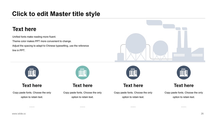Viewport: 216px width, 123px height.
Task: Click the line 'Theme color makes PPT more convenient to change.'
Action: (x=42, y=41)
